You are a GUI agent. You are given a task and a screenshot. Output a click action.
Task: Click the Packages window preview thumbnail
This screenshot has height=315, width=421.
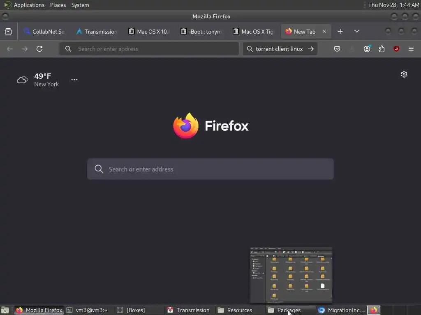291,275
